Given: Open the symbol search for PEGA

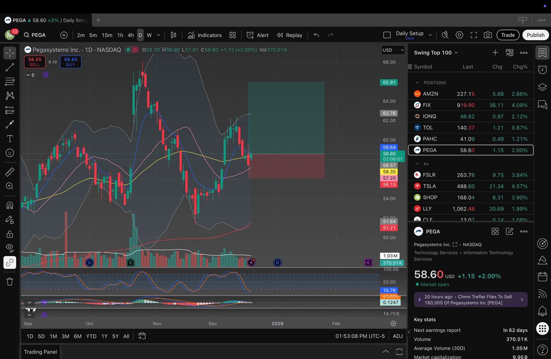Looking at the screenshot, I should tap(35, 35).
